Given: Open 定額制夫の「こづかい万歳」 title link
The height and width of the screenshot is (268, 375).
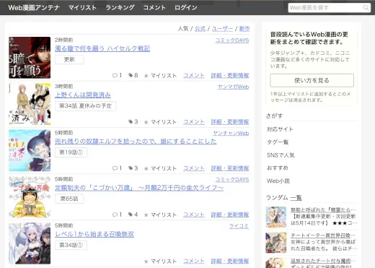Looking at the screenshot, I should pos(139,188).
